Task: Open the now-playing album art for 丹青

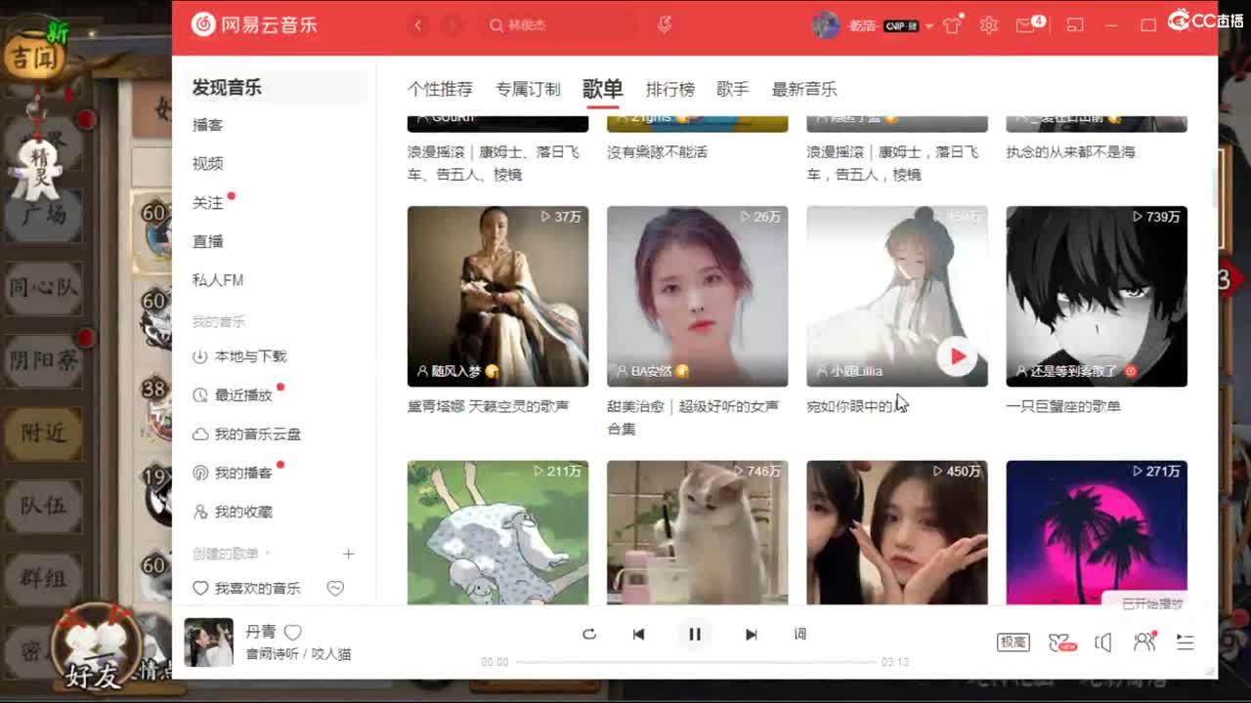Action: click(x=209, y=642)
